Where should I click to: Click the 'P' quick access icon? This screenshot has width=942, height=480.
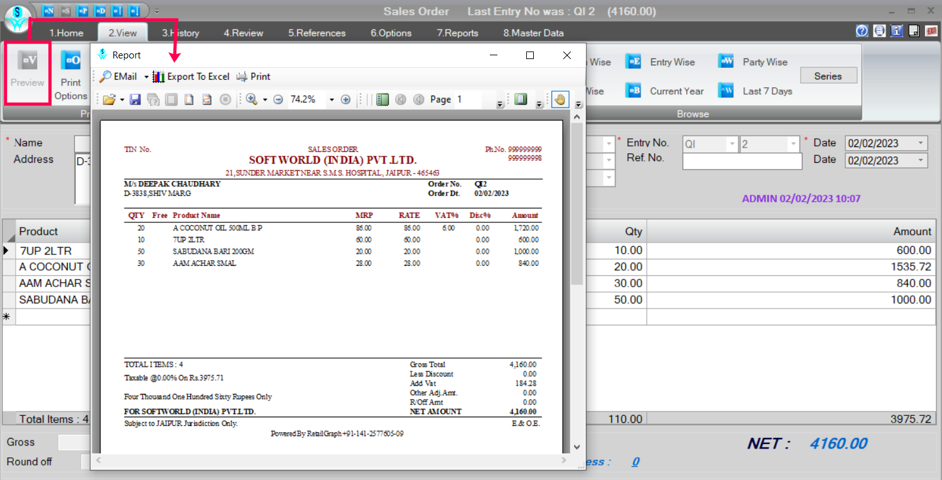(x=82, y=11)
